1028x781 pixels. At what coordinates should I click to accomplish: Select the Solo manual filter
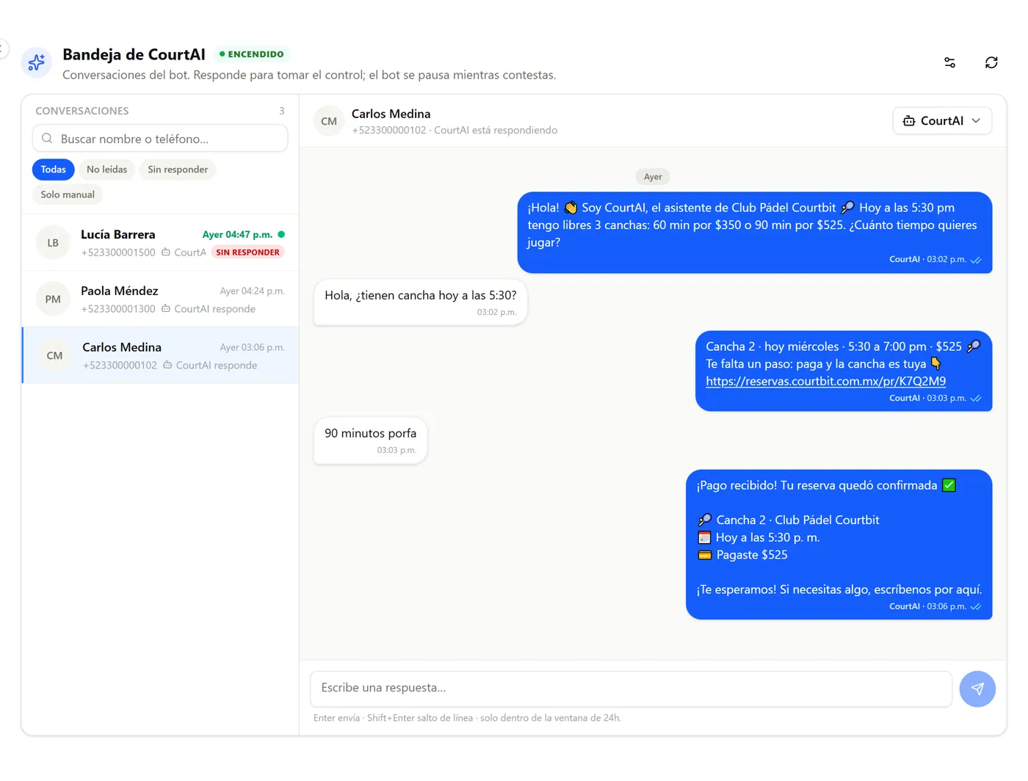coord(68,195)
